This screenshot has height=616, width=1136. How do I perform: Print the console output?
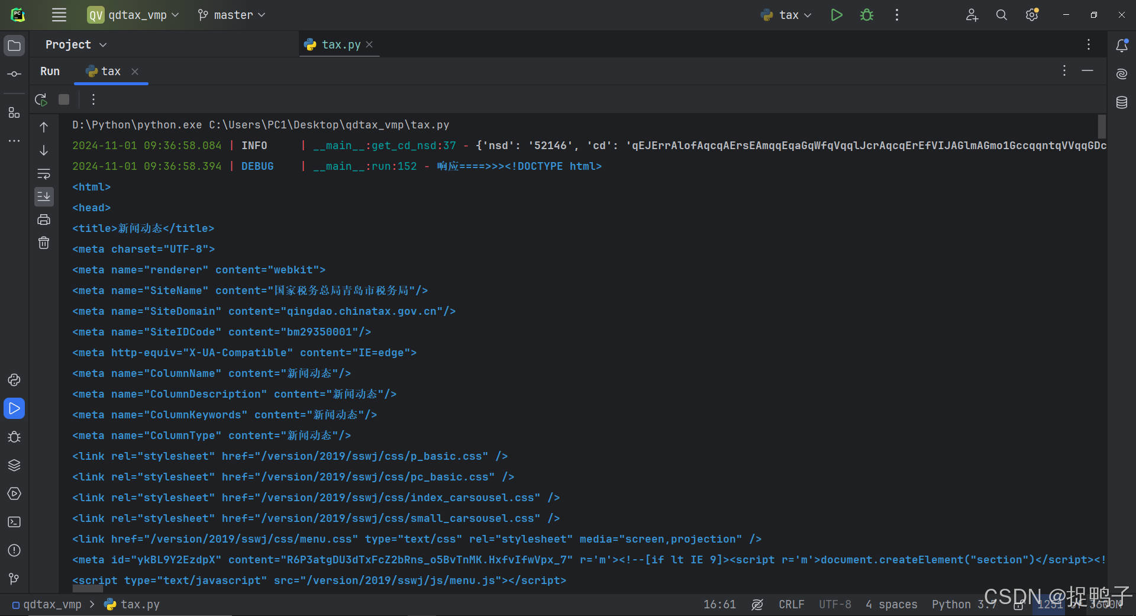click(x=44, y=220)
